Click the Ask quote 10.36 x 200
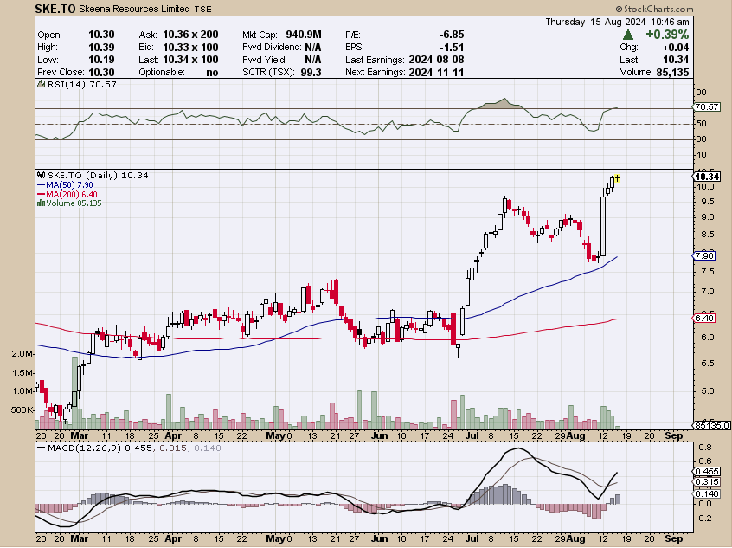Viewport: 732px width, 548px height. click(x=190, y=35)
